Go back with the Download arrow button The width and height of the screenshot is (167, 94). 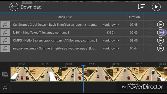click(14, 7)
